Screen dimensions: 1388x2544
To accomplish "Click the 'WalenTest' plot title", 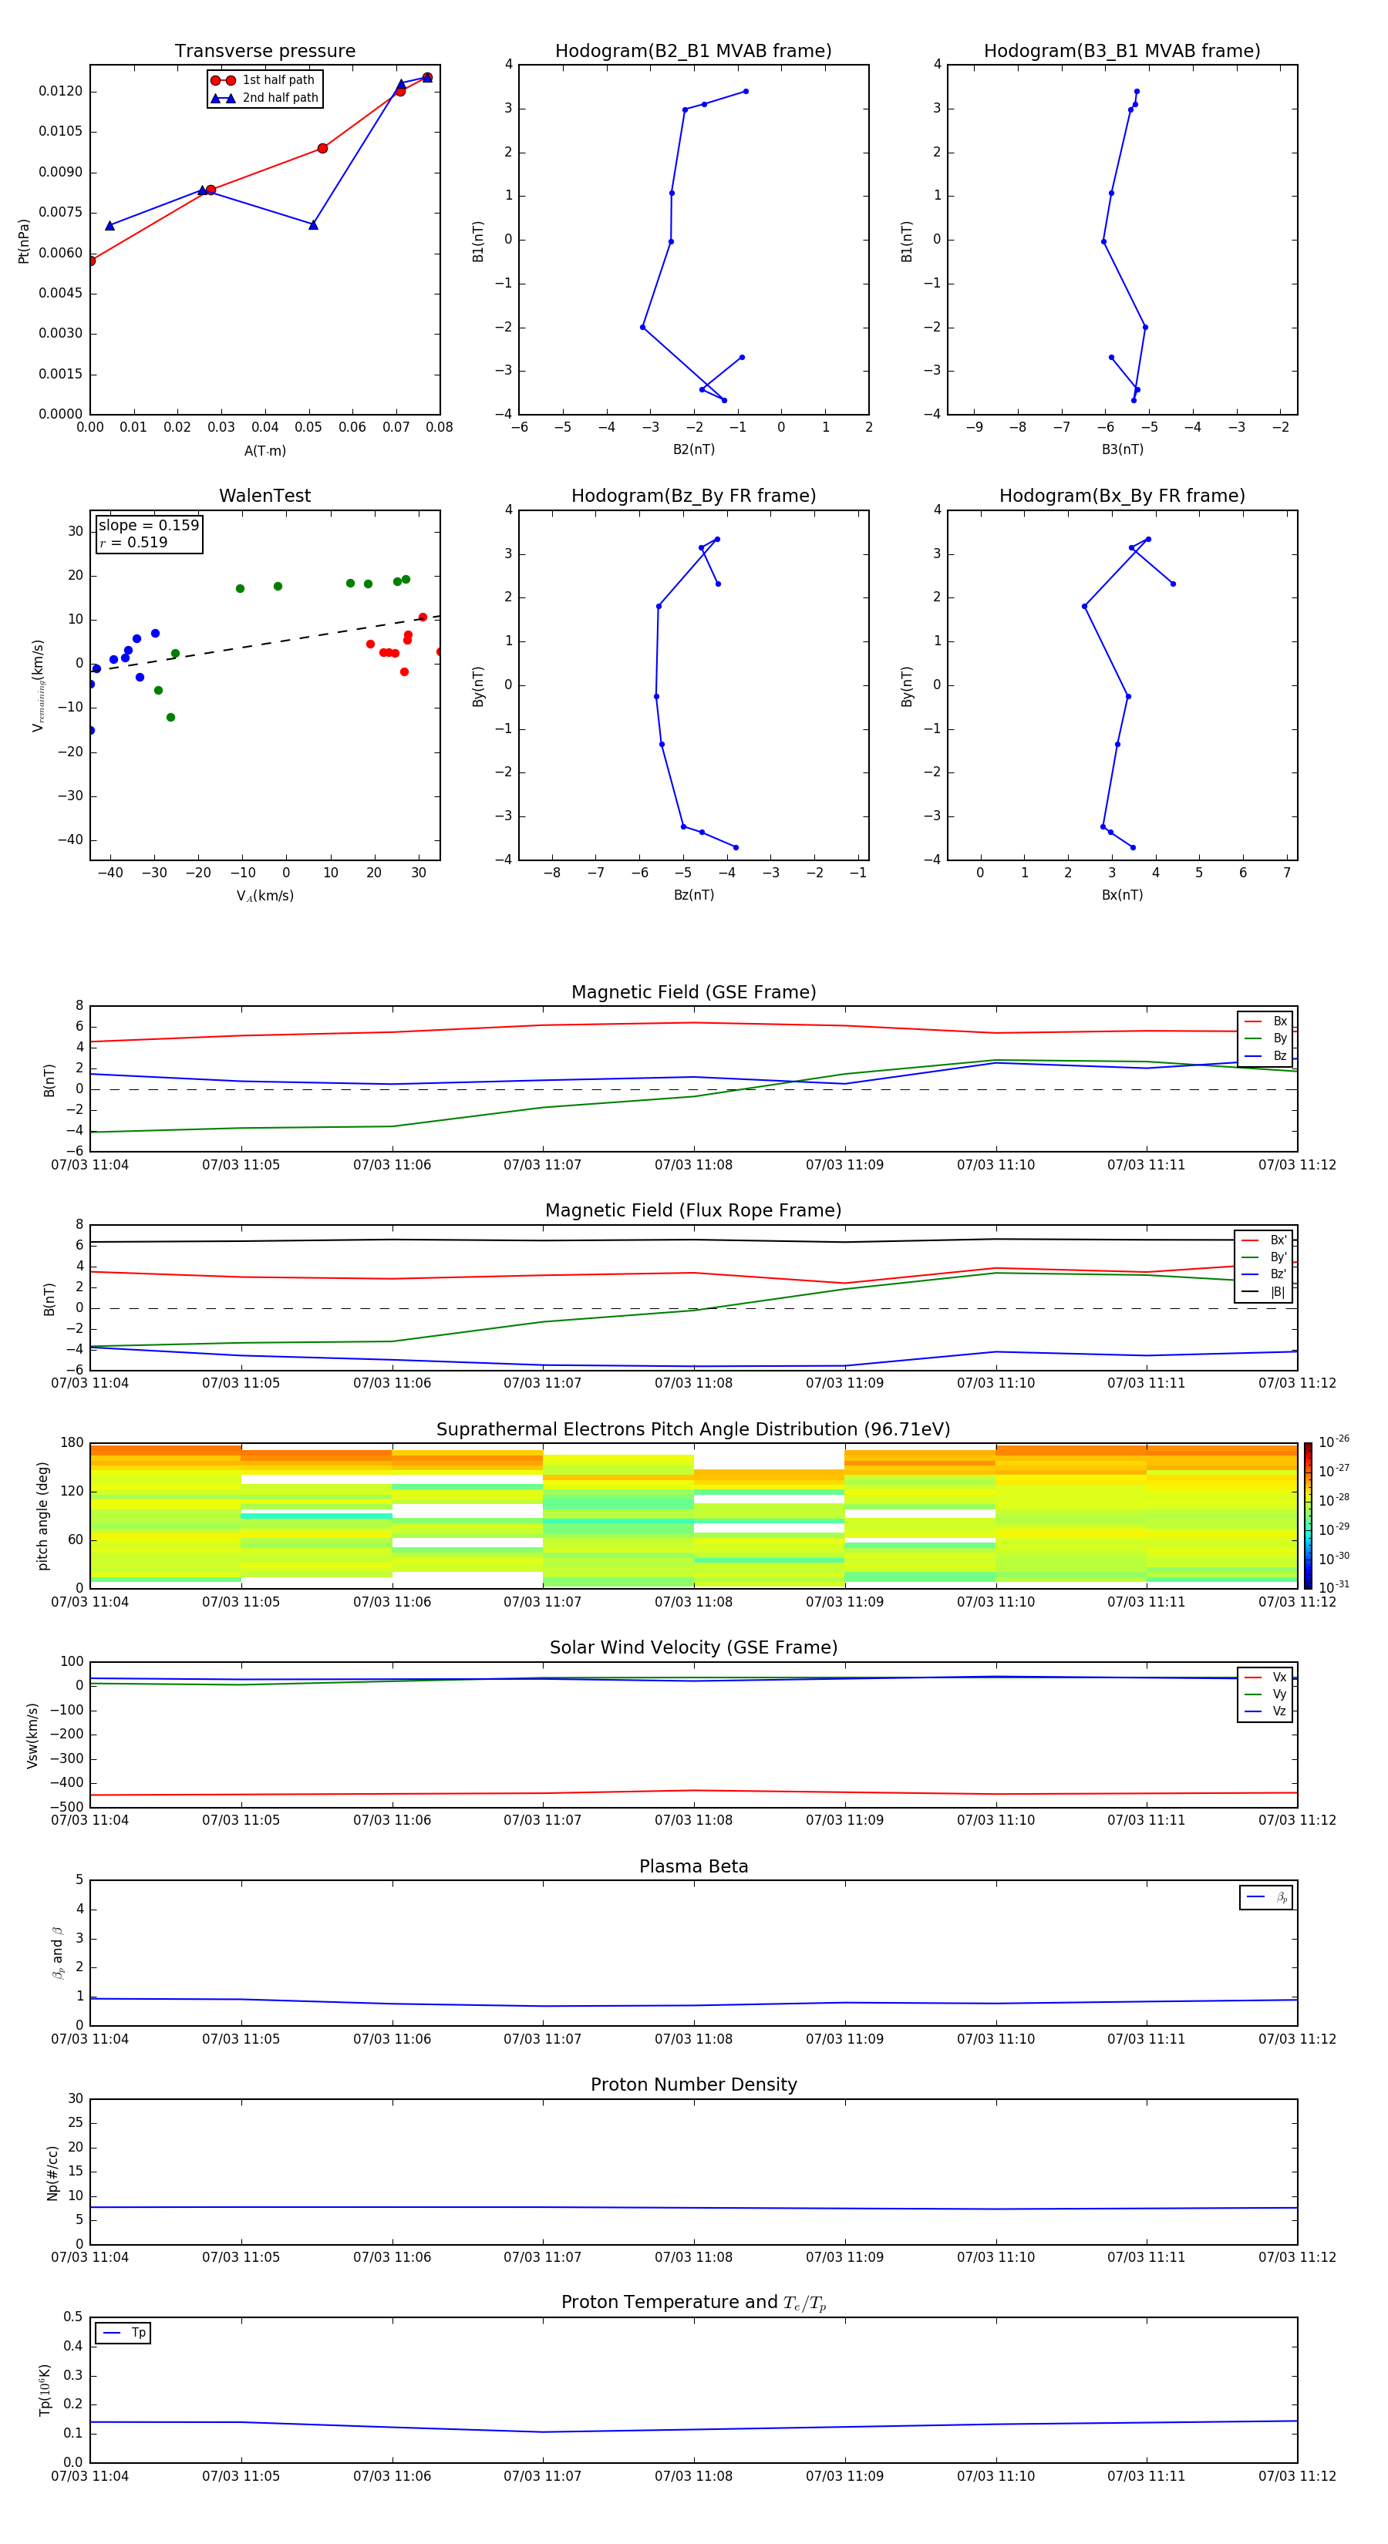I will (264, 496).
